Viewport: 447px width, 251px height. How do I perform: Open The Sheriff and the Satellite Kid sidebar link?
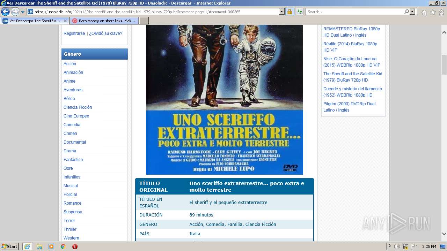click(353, 77)
